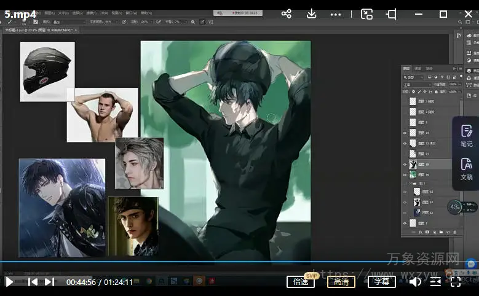
Task: Open the three-dots more options menu
Action: pyautogui.click(x=336, y=14)
